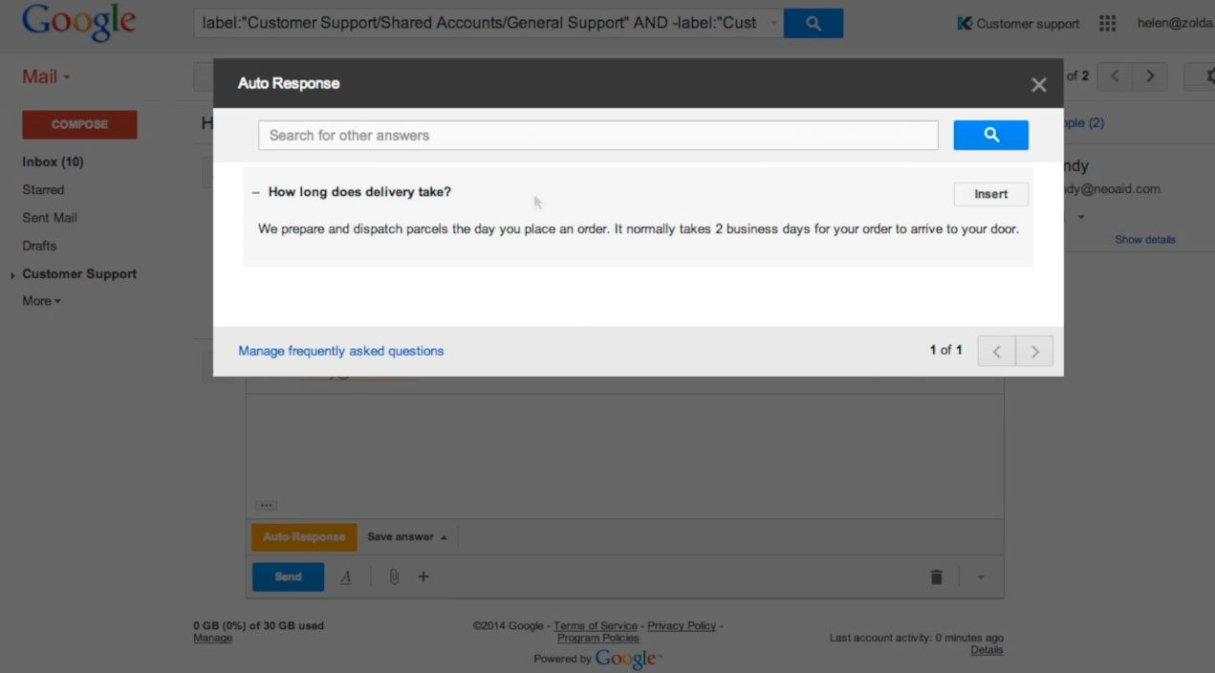Open text formatting options icon
The image size is (1215, 673).
[x=346, y=576]
